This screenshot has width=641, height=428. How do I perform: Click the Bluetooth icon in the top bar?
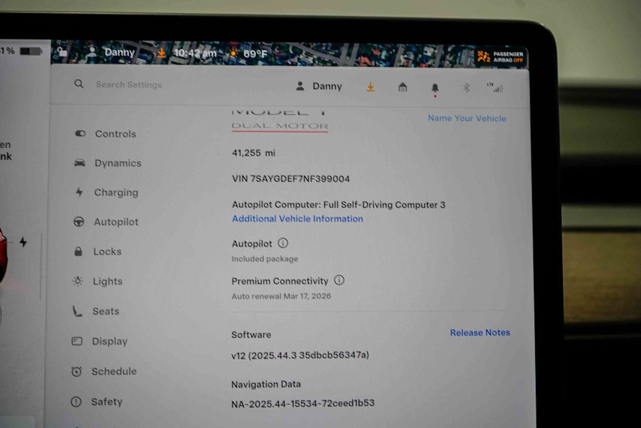[x=466, y=88]
